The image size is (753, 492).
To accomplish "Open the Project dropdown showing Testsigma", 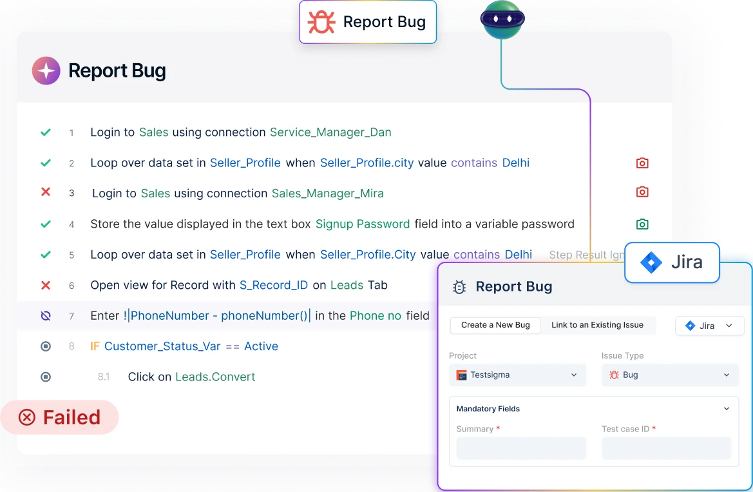I will (518, 375).
